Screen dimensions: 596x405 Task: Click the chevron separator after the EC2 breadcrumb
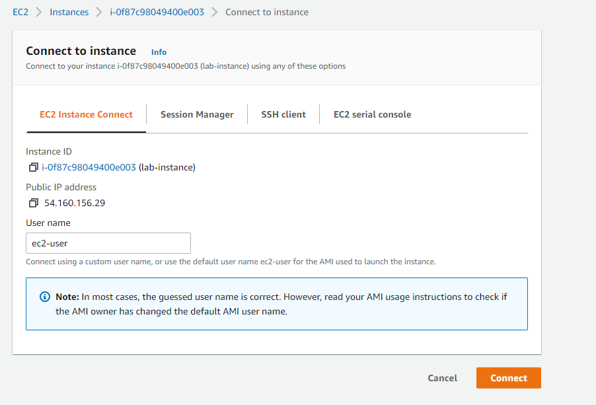pyautogui.click(x=40, y=12)
